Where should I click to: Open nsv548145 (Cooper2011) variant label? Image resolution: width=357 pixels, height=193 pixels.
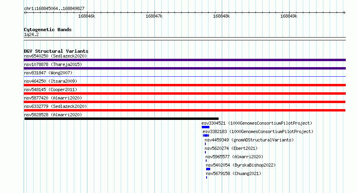point(51,90)
